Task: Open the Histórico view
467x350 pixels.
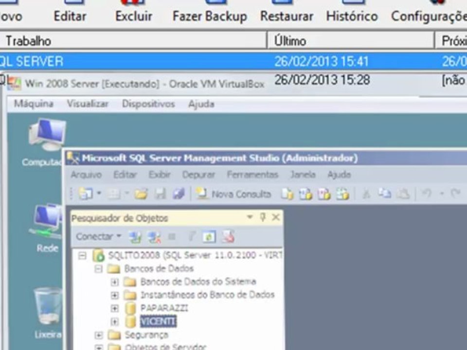Action: tap(352, 12)
